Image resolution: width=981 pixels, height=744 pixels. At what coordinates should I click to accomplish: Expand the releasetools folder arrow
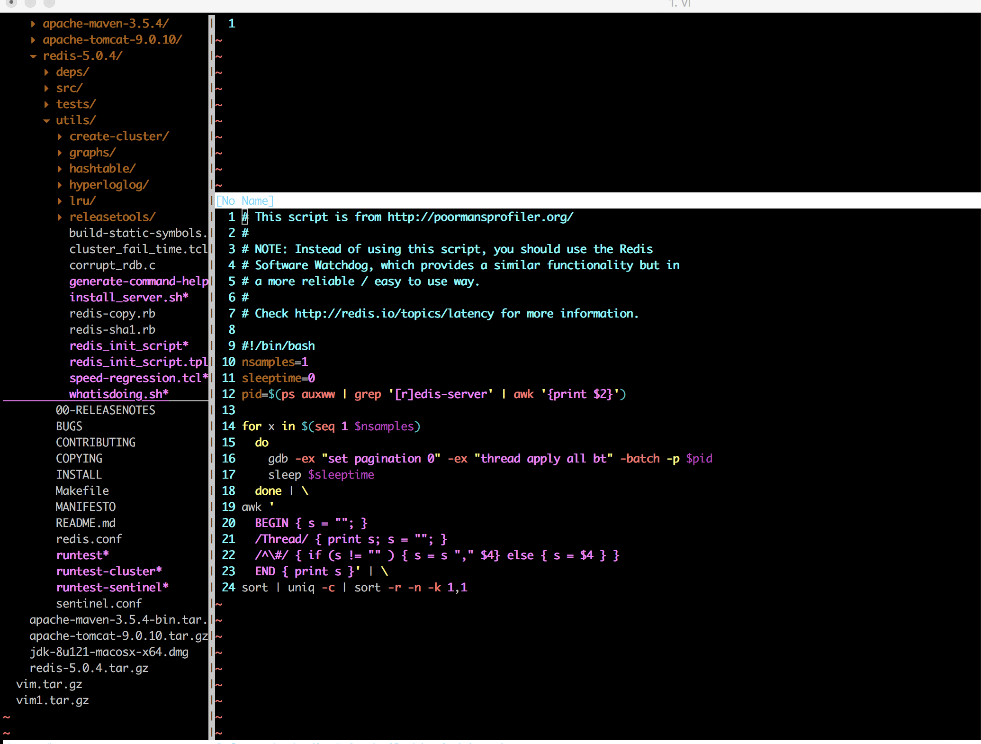pos(59,217)
